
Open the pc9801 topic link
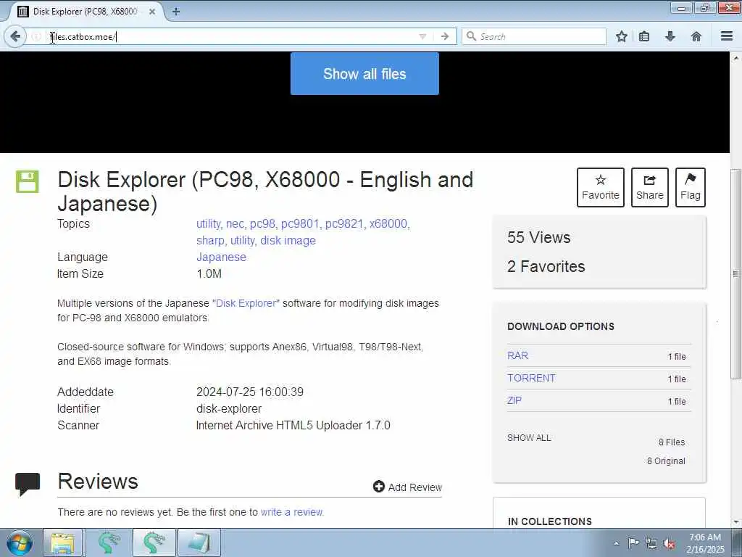[x=300, y=223]
